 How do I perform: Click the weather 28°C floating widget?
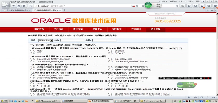click(187, 85)
